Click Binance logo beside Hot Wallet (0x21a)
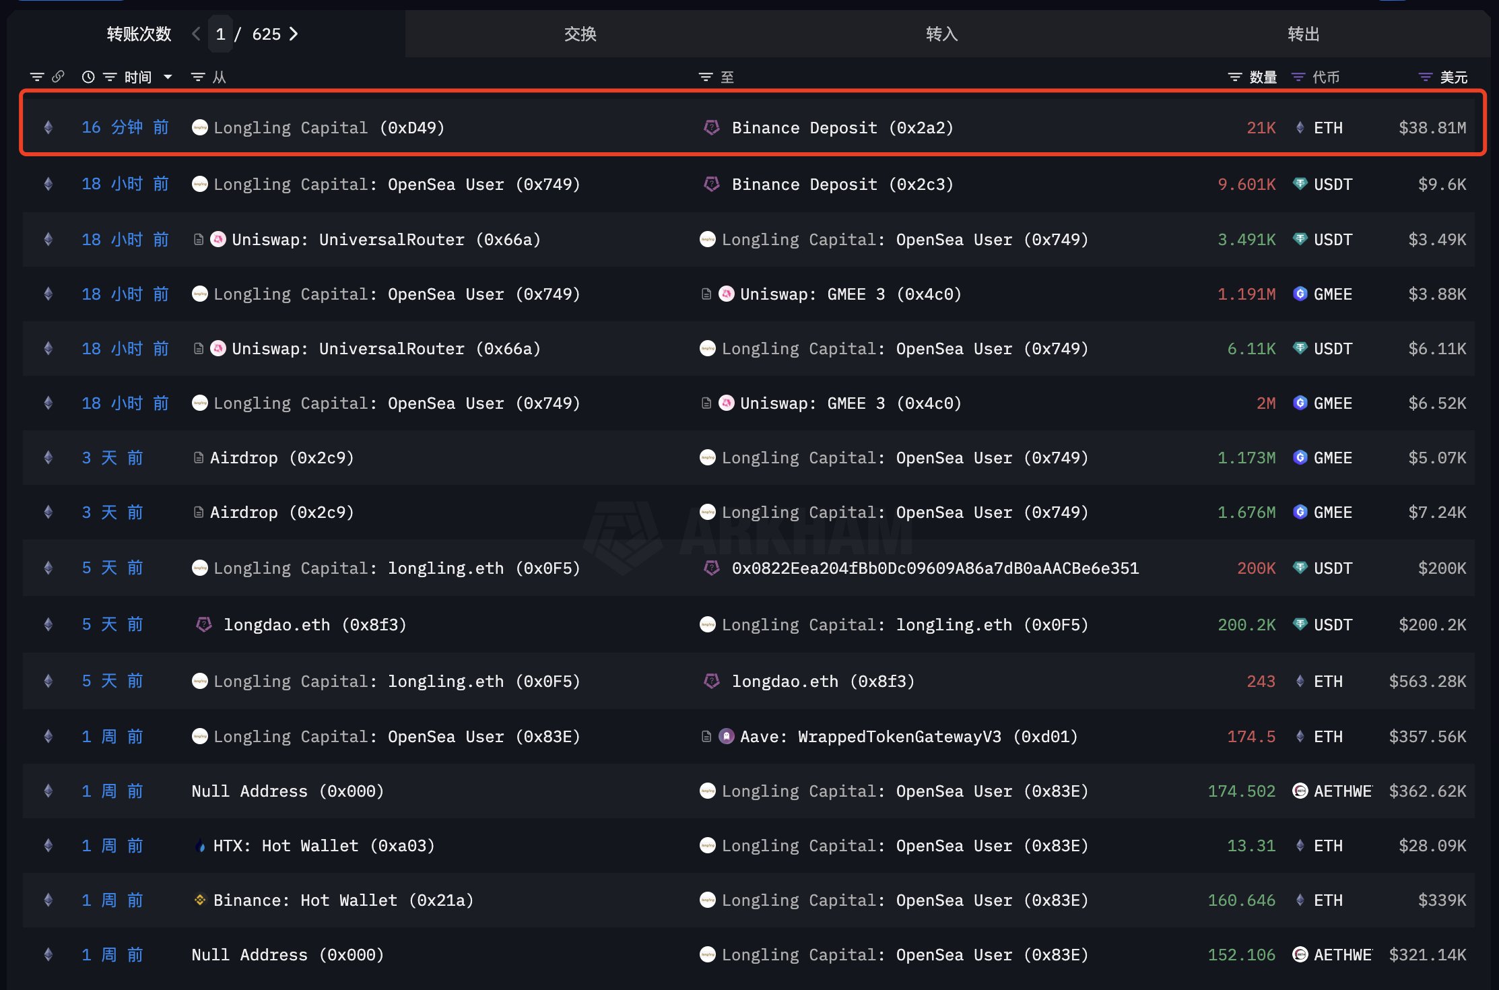Viewport: 1499px width, 990px height. click(x=200, y=900)
